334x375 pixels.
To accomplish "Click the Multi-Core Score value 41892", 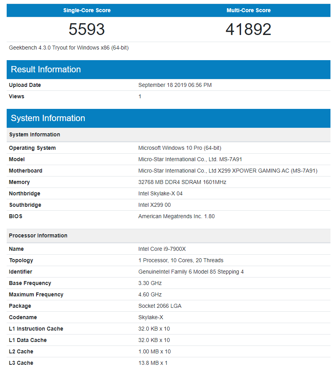I will point(248,29).
